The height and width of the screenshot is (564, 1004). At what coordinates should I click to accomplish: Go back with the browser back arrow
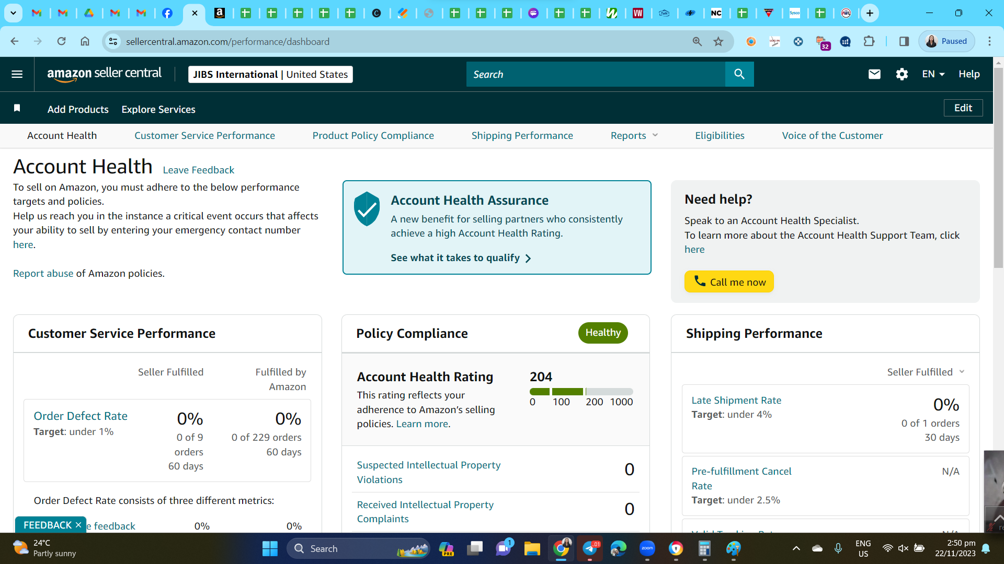15,41
